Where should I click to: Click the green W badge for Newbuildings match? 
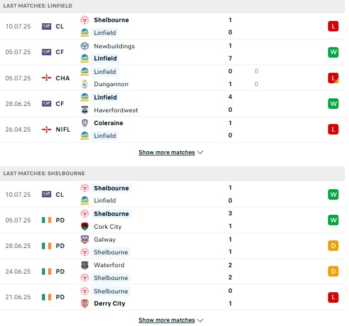click(x=333, y=52)
